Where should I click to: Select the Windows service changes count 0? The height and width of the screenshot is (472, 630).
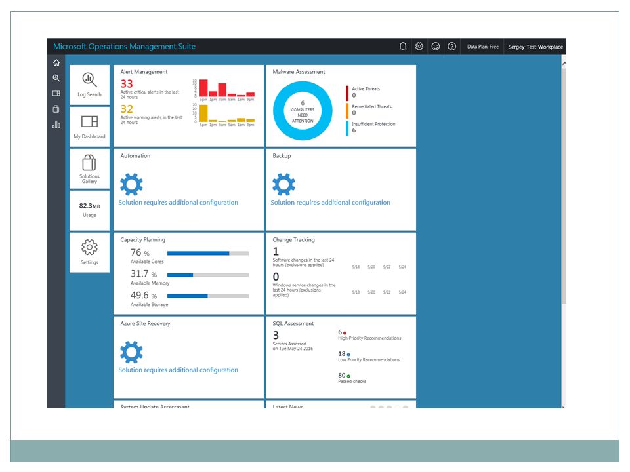276,277
